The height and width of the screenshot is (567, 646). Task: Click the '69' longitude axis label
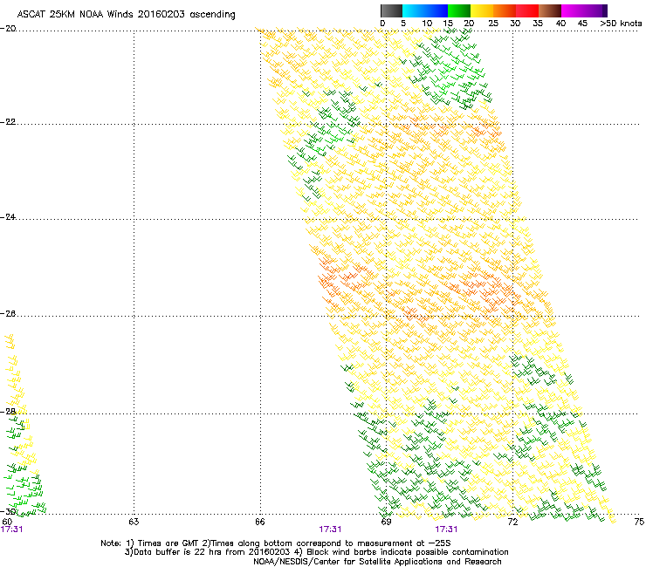[x=386, y=523]
